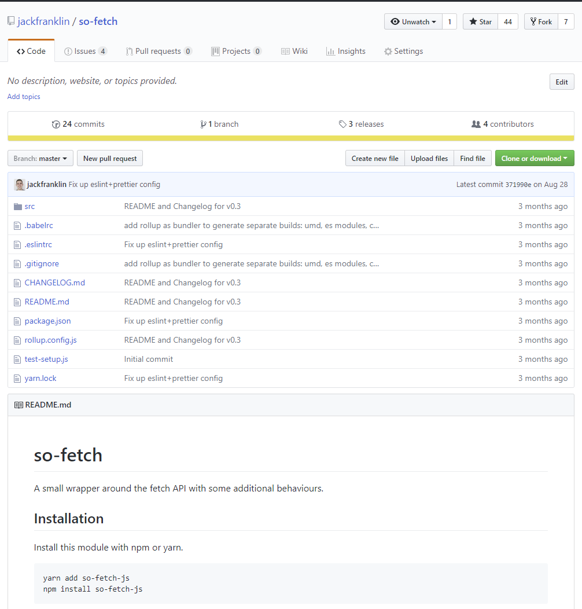This screenshot has width=582, height=609.
Task: Click the 'Fix up eslint+prettier config' latest commit message
Action: 115,185
